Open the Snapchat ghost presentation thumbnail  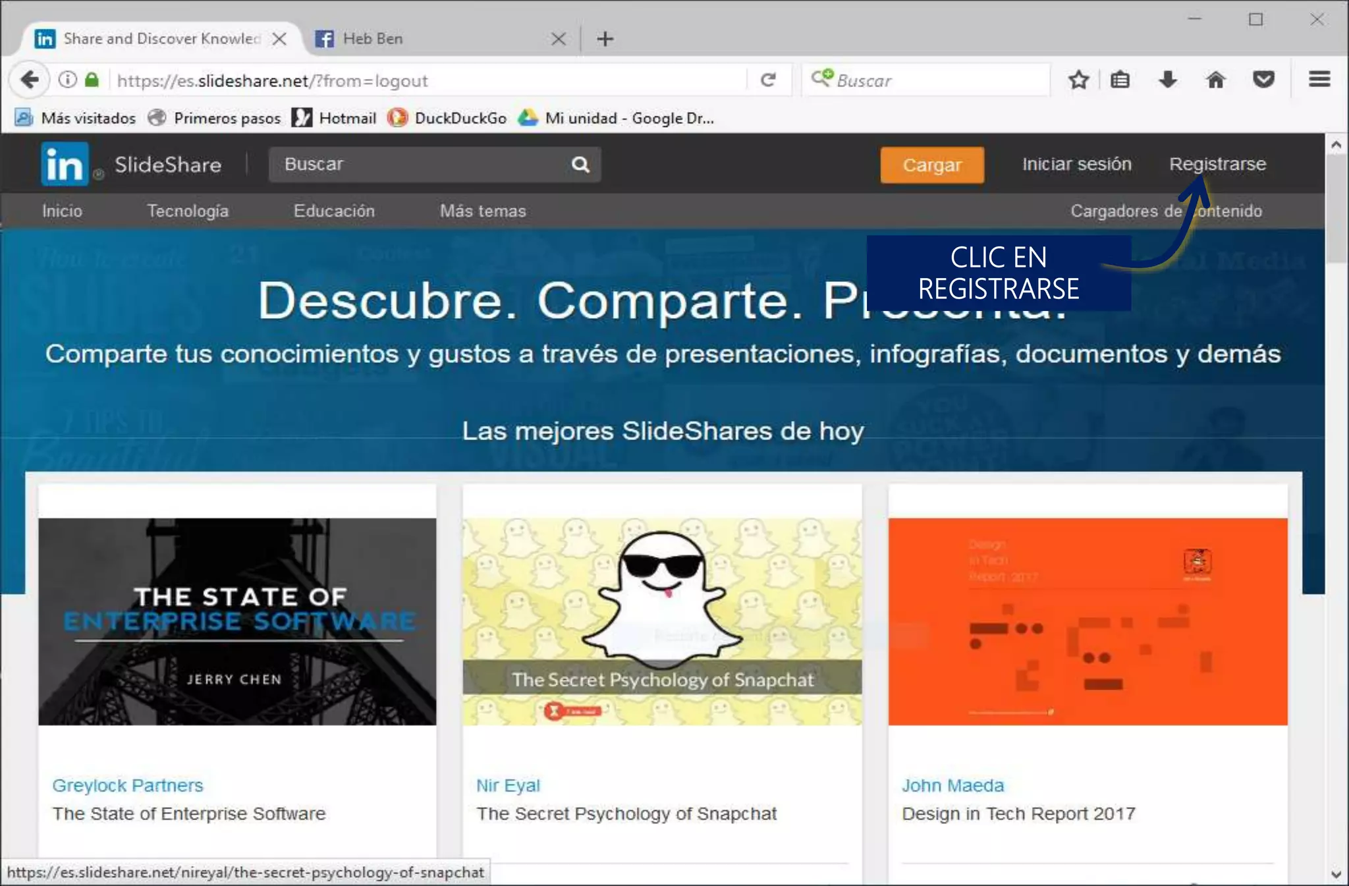[662, 621]
